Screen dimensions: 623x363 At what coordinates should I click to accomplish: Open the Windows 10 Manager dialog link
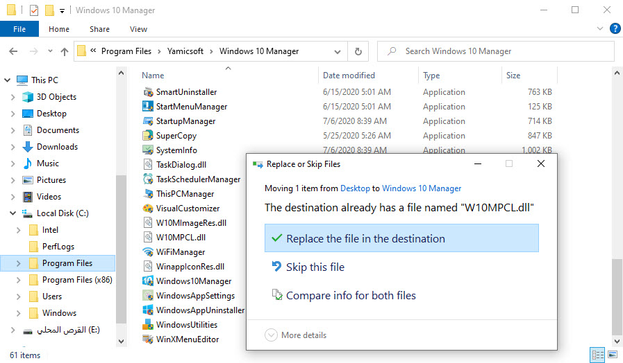422,188
